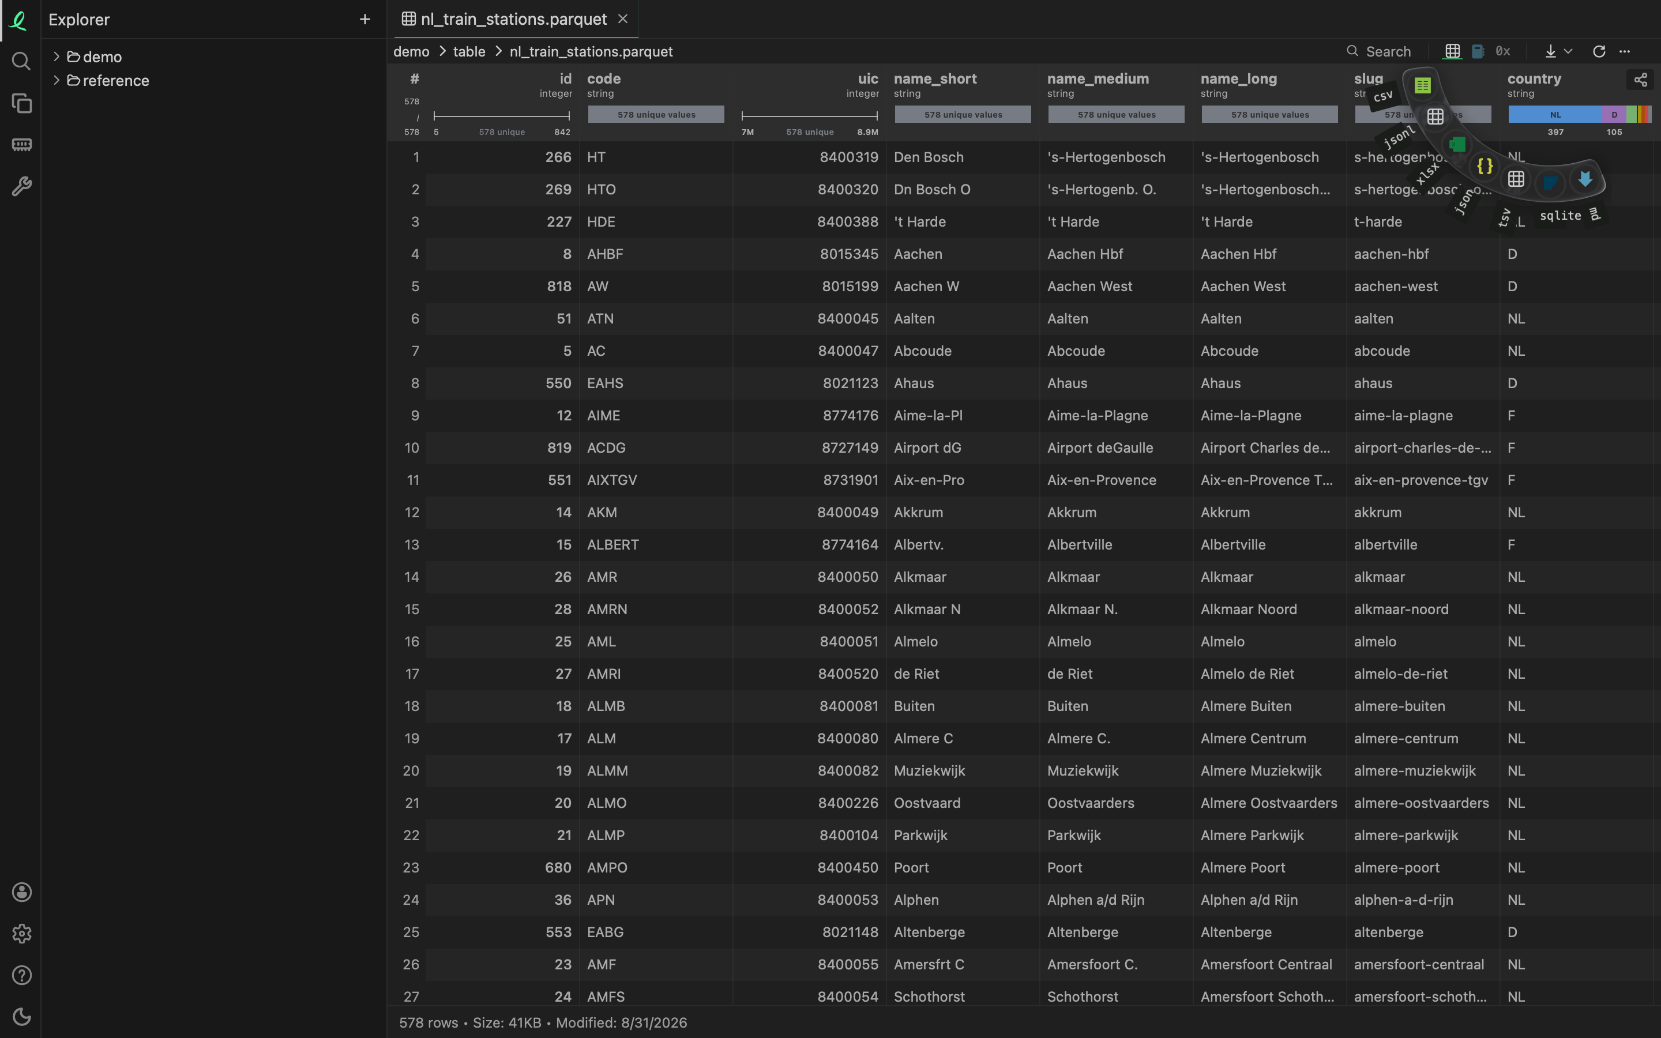The height and width of the screenshot is (1038, 1661).
Task: Add a new item with the Explorer plus button
Action: click(365, 20)
